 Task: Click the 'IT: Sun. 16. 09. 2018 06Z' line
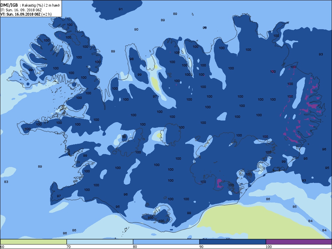click(x=21, y=10)
